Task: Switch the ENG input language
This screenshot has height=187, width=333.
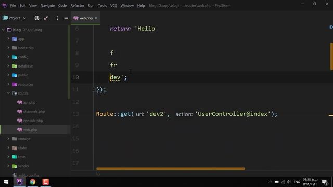Action: [x=297, y=182]
